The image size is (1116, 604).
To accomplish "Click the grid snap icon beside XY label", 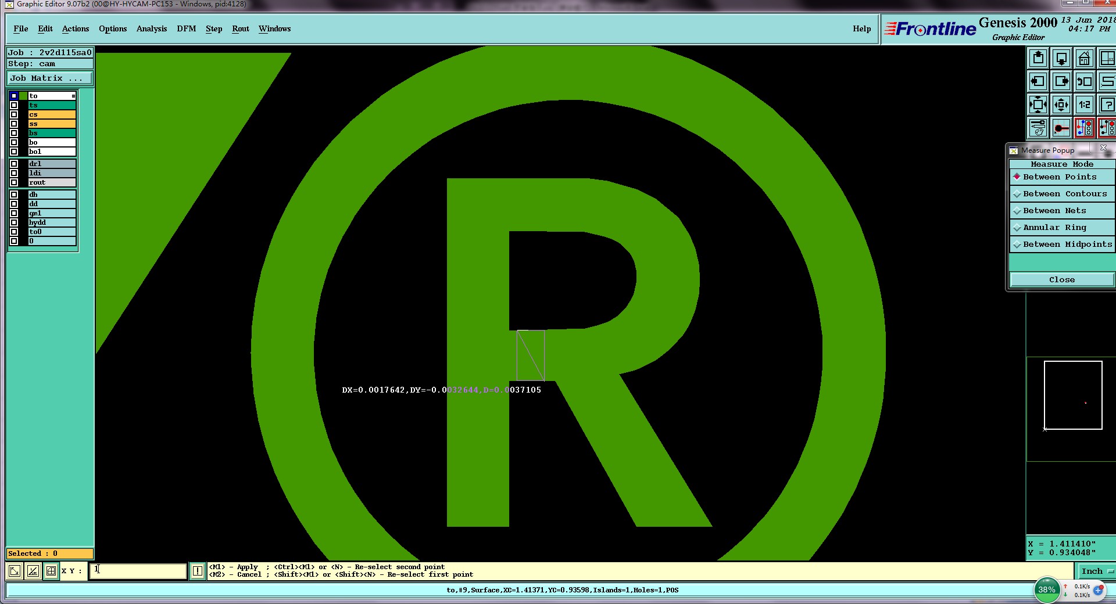I will click(51, 571).
